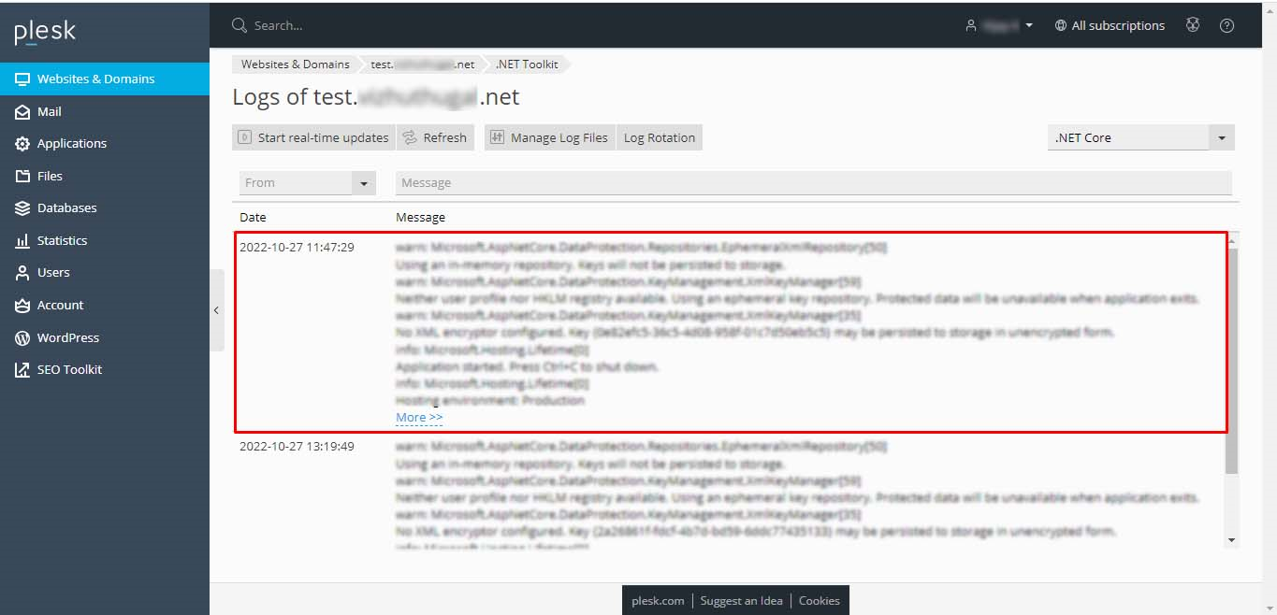Open the Websites & Domains menu item
Screen dimensions: 1277x615
point(105,79)
